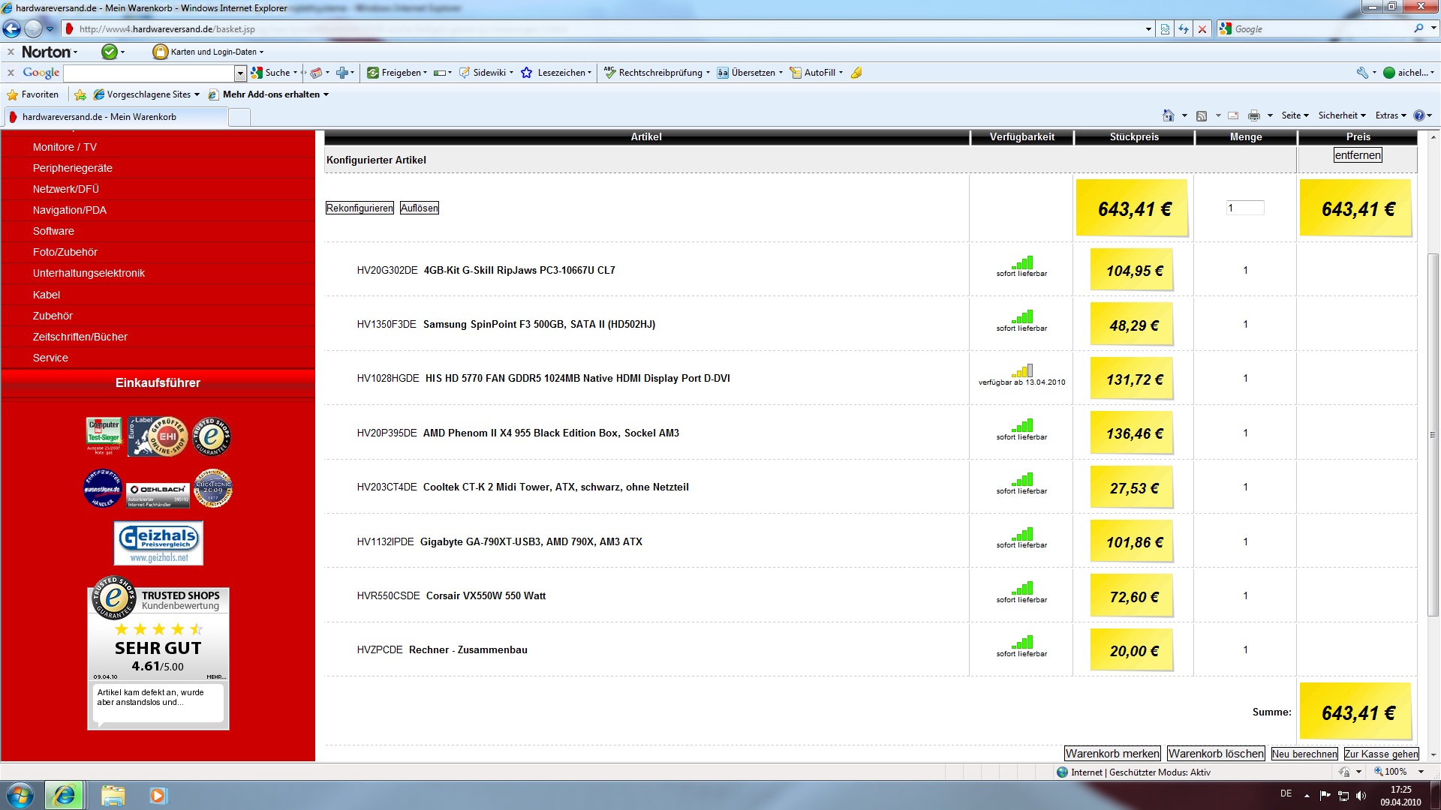Print the page with the printer icon

(1254, 115)
